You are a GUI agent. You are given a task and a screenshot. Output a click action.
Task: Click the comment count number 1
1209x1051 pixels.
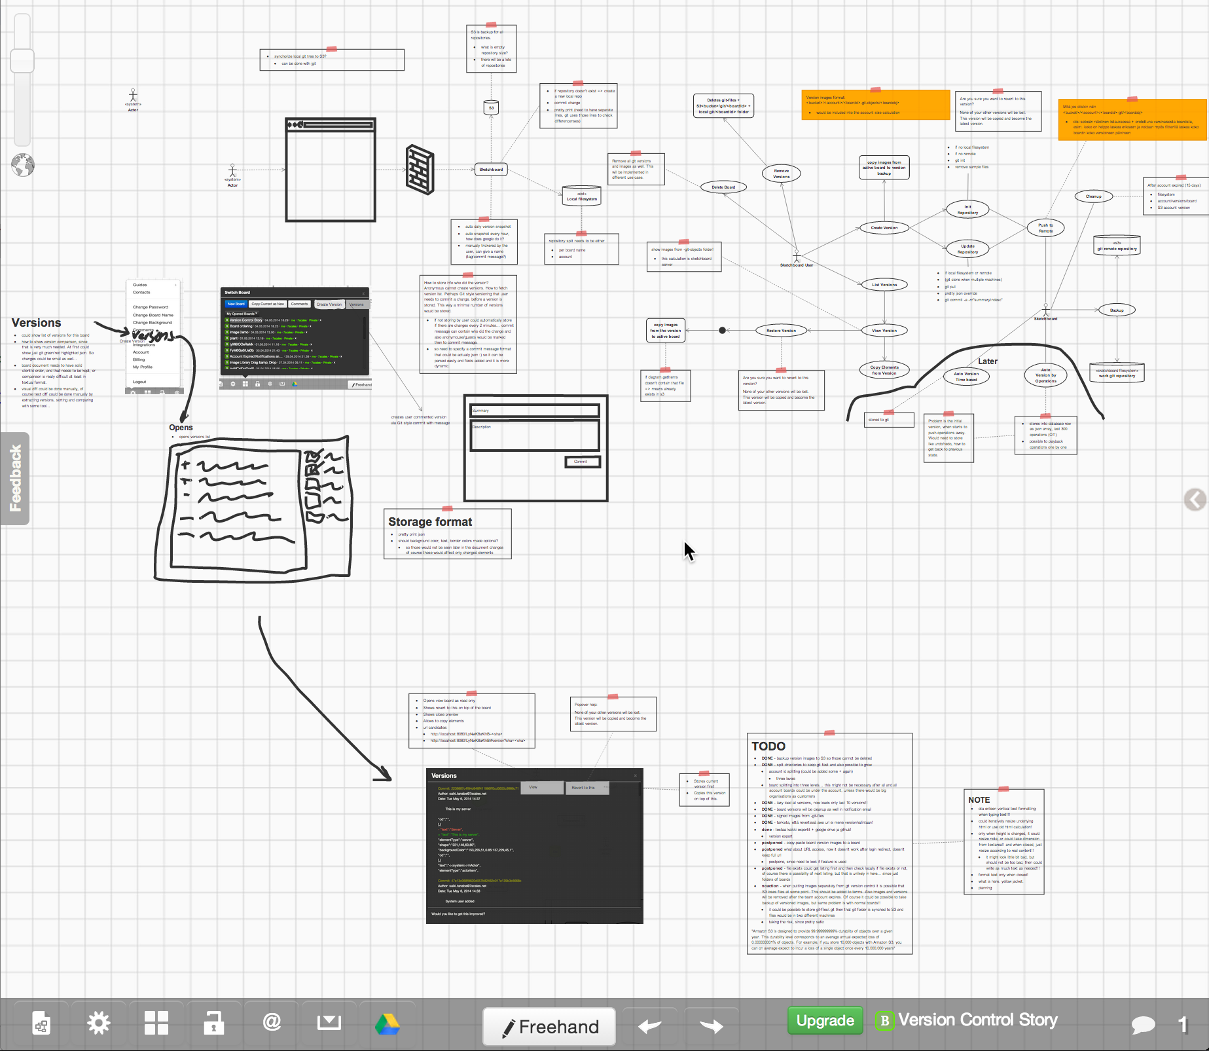click(1183, 1025)
